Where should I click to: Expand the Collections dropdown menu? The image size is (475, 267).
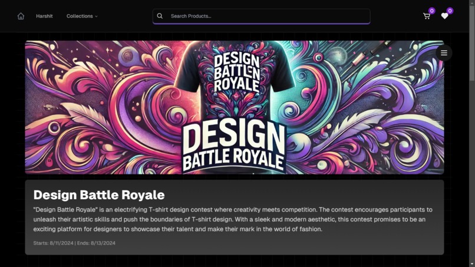pos(82,16)
